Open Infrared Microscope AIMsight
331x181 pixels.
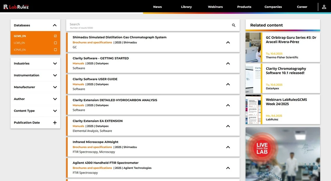tap(95, 142)
